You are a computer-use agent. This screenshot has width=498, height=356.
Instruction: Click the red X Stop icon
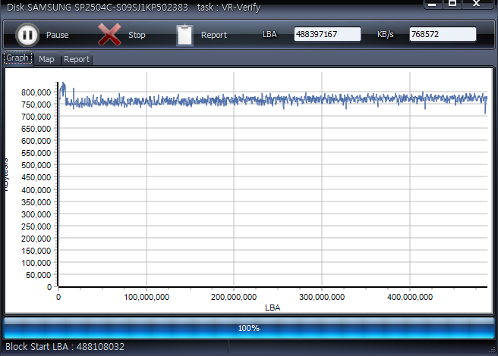pos(109,35)
